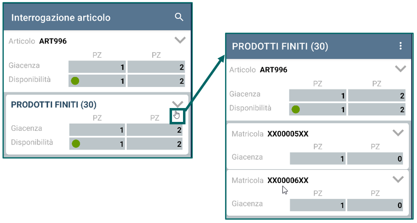Open search in Interrogazione articolo header
Viewport: 417px width, 223px height.
(x=179, y=17)
